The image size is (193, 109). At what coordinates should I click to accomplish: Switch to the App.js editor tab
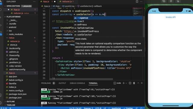(48, 2)
